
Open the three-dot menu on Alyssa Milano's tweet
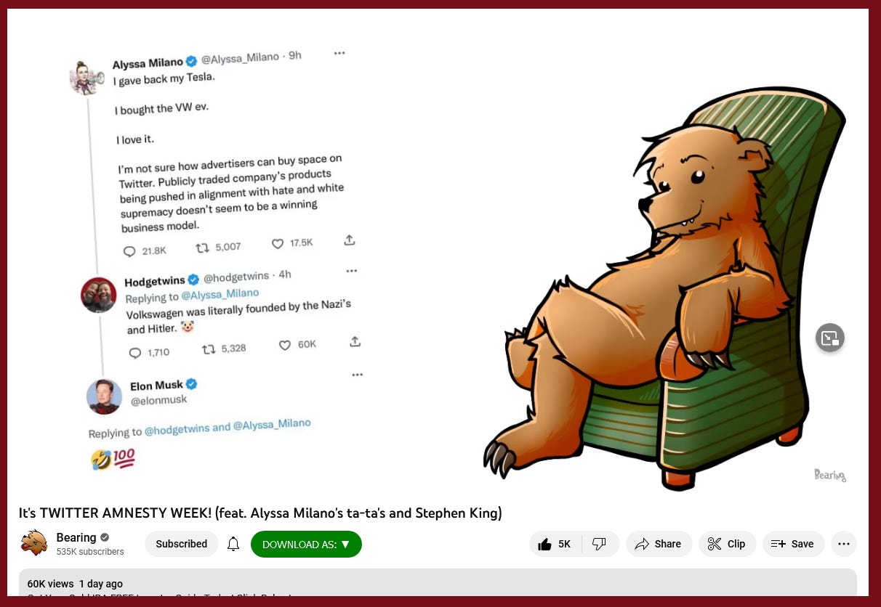pos(339,53)
